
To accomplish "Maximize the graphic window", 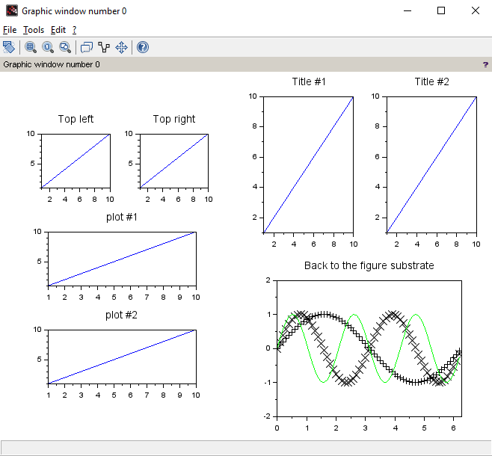I will point(441,11).
